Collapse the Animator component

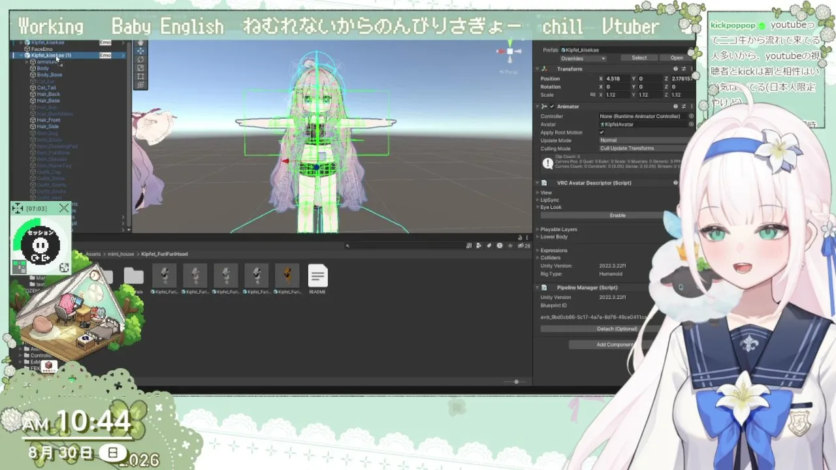click(x=537, y=106)
